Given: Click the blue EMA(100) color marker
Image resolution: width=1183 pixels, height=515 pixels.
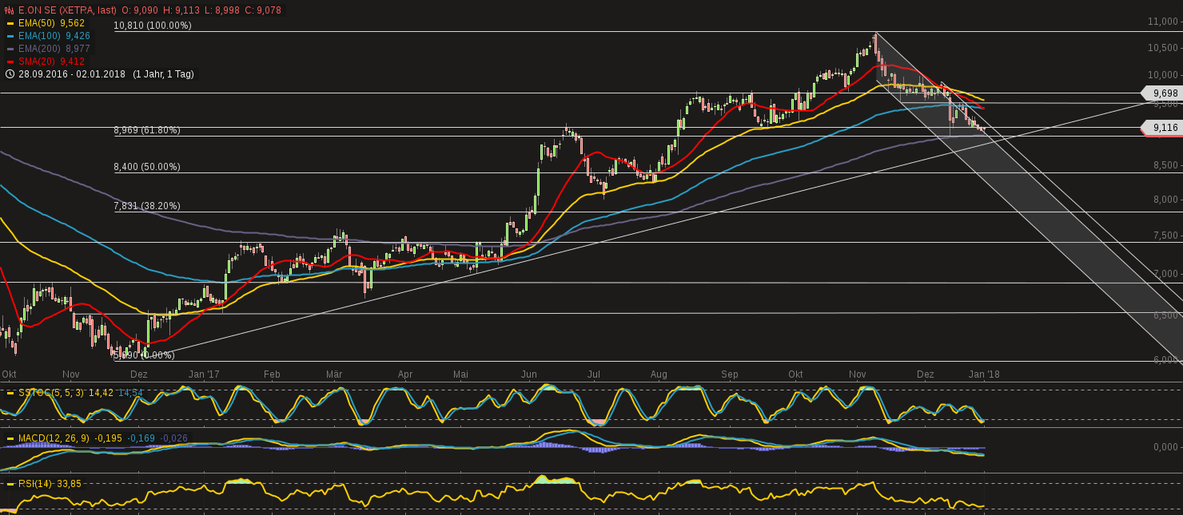Looking at the screenshot, I should [10, 36].
